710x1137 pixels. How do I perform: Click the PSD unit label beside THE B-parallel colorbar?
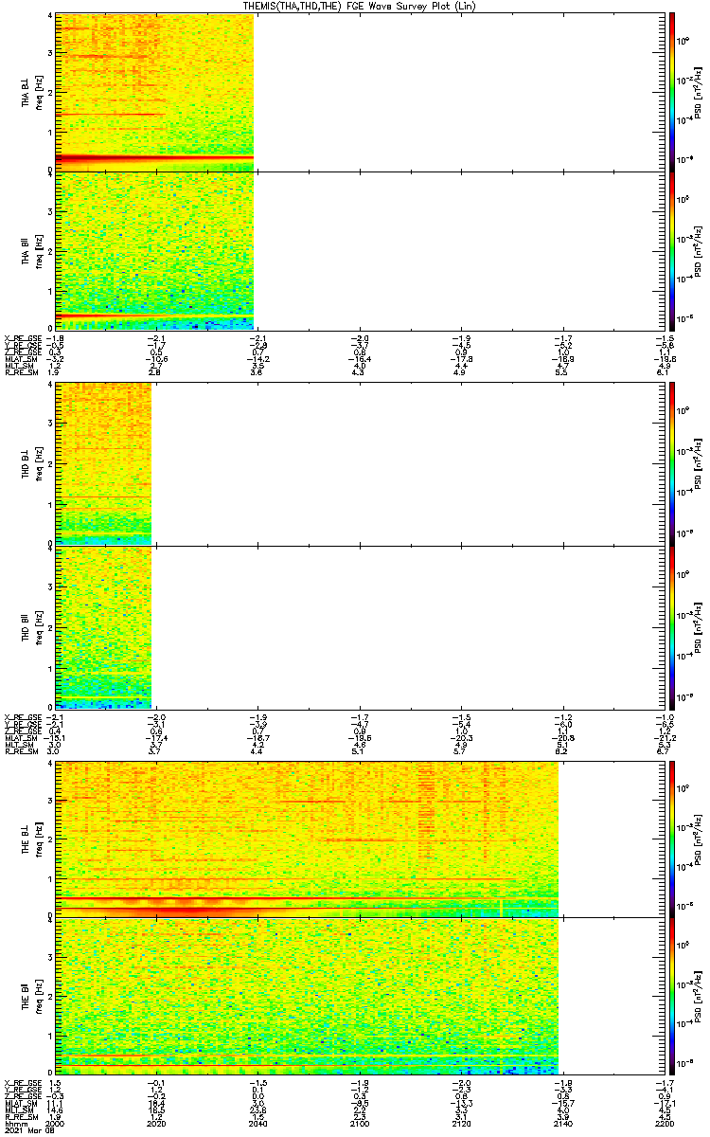[699, 996]
